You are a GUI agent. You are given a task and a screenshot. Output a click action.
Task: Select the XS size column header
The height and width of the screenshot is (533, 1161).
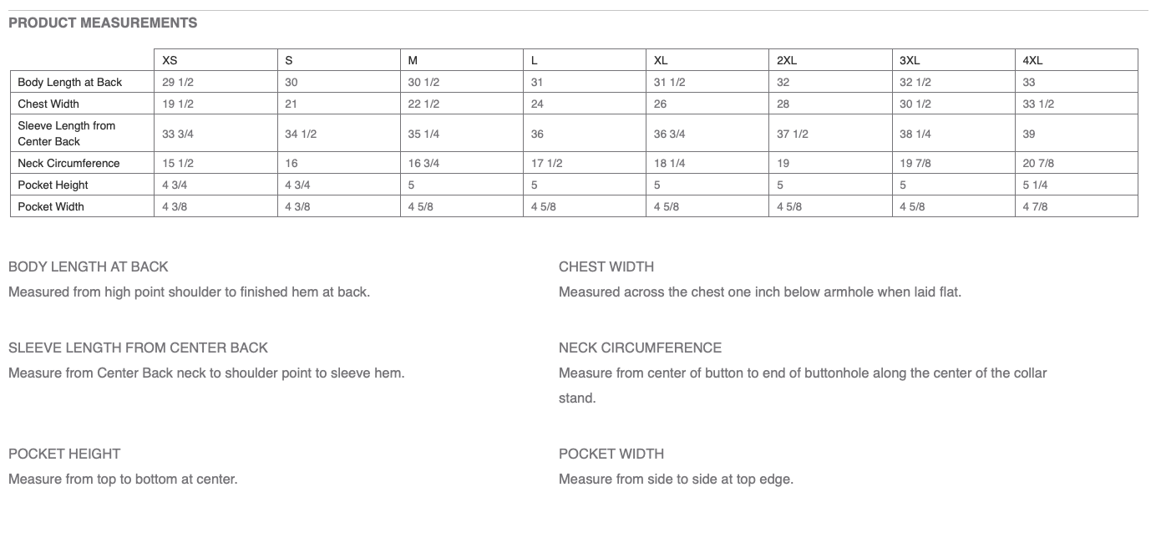(x=170, y=60)
